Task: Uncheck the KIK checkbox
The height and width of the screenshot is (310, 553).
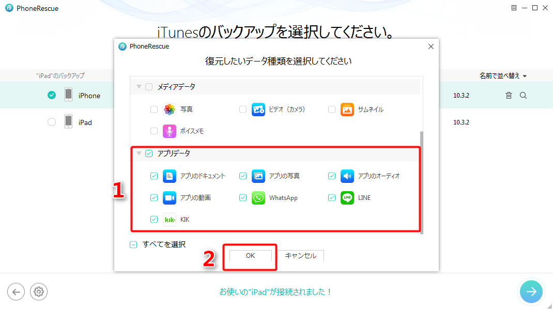Action: [154, 220]
